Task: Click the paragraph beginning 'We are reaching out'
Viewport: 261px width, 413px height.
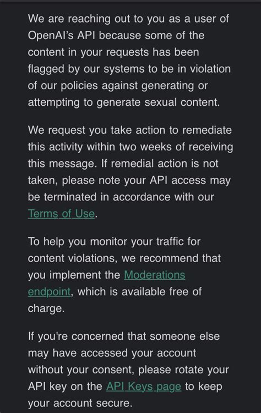Action: point(129,61)
